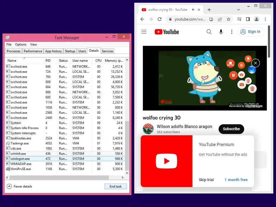
Task: Dismiss miniplayer overlay with X circle
Action: coord(256,63)
